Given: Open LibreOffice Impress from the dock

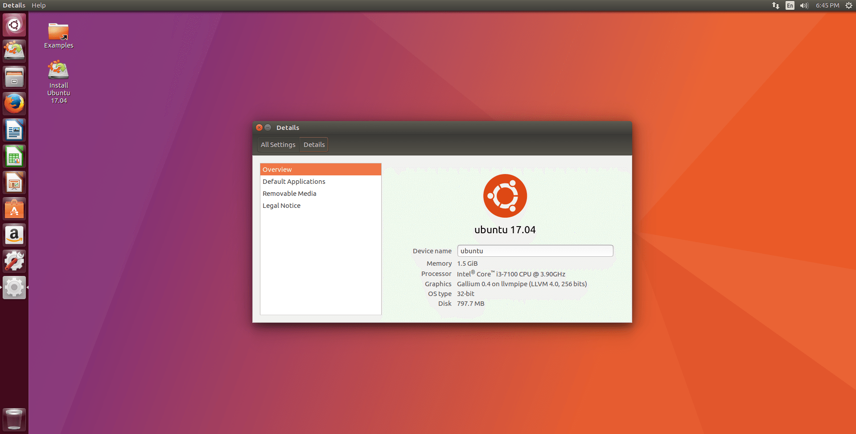Looking at the screenshot, I should (14, 183).
